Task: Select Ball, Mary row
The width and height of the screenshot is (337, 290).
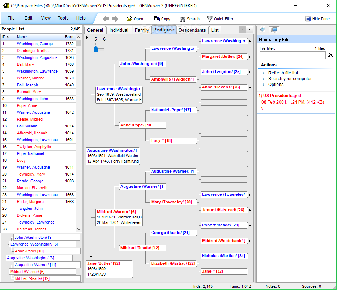Action: pos(38,64)
